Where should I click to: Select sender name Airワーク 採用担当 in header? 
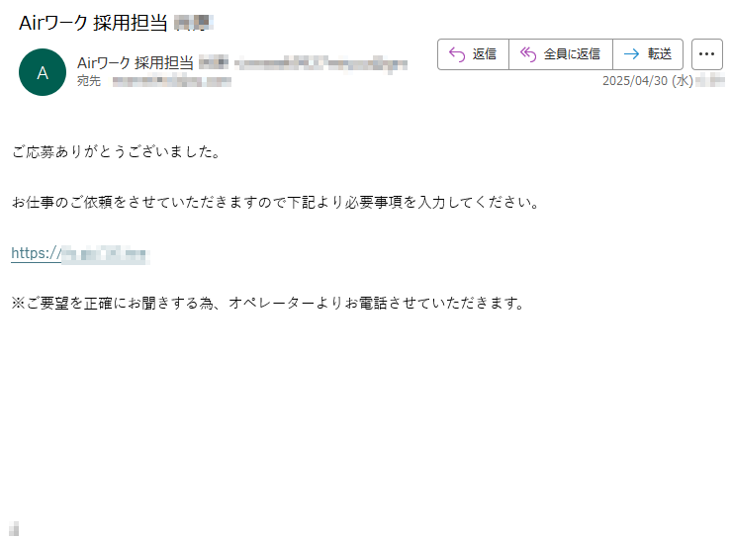coord(136,63)
